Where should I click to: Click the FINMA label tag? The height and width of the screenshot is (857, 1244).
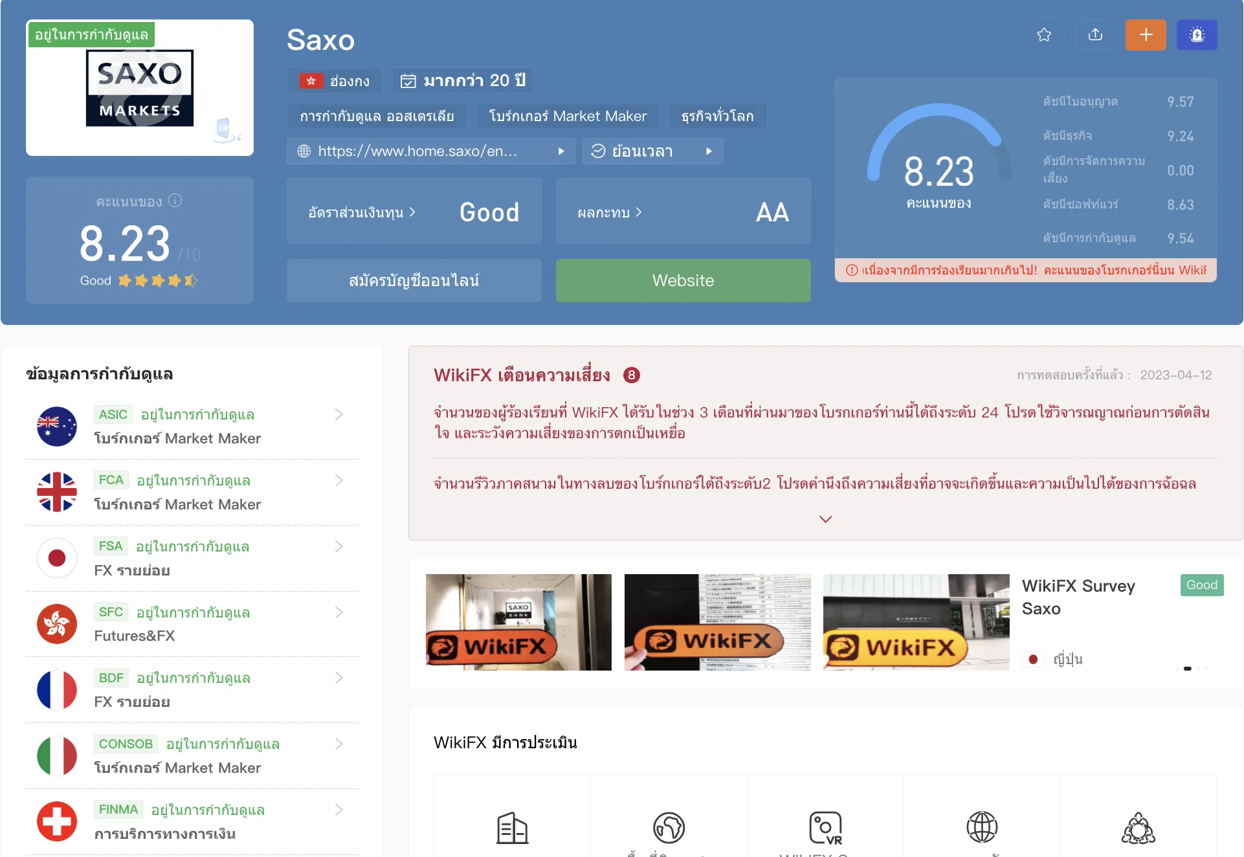pos(118,810)
